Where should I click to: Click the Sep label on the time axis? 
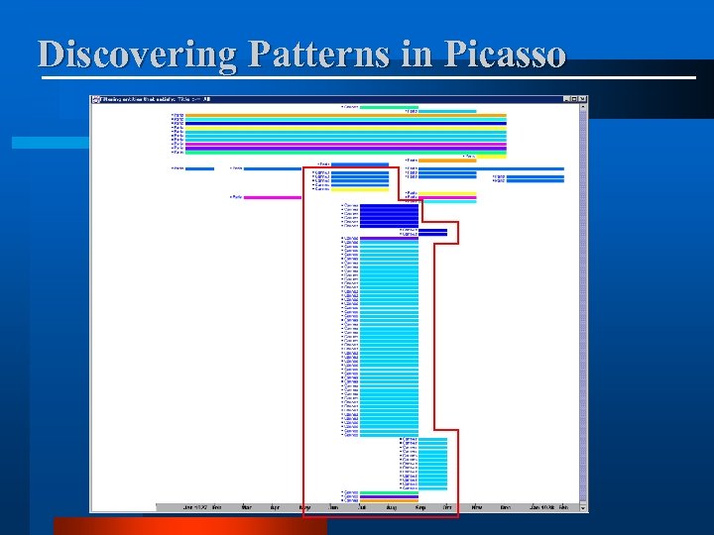coord(420,507)
